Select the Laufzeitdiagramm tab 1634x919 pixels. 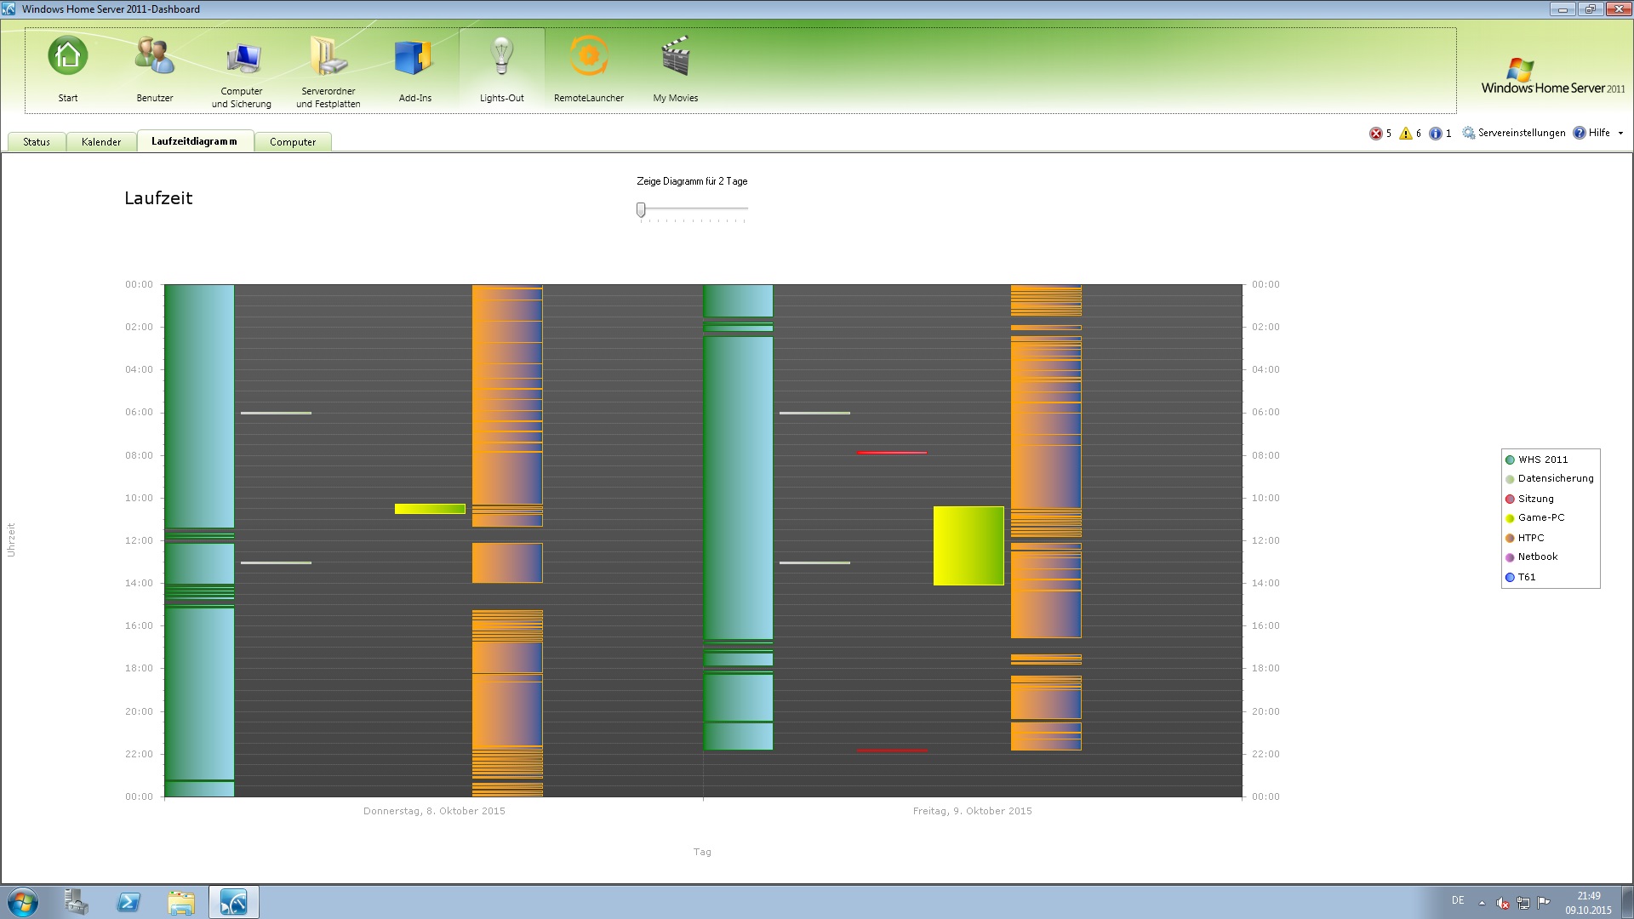(x=197, y=141)
